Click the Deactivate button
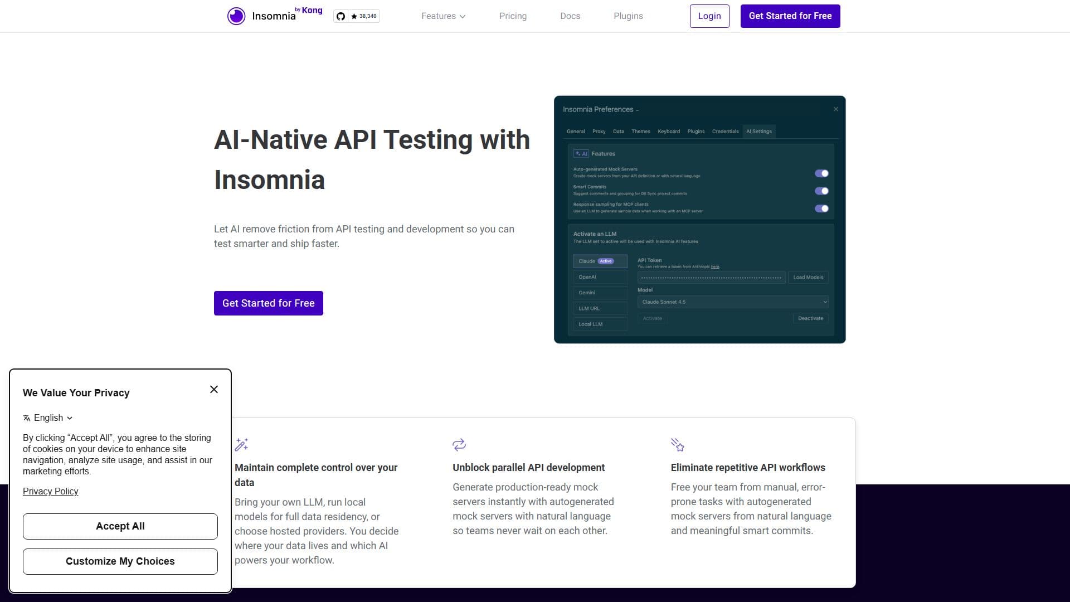Image resolution: width=1070 pixels, height=602 pixels. point(811,318)
